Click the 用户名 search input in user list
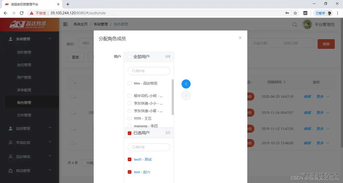The height and width of the screenshot is (183, 343). click(x=149, y=71)
